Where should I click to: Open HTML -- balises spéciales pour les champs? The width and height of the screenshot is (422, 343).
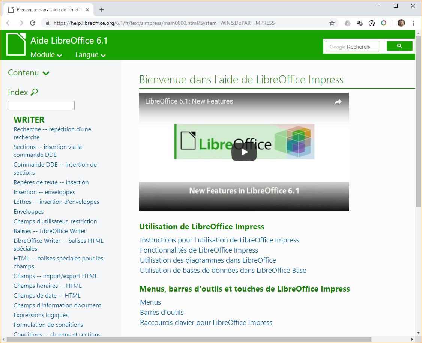click(x=59, y=262)
